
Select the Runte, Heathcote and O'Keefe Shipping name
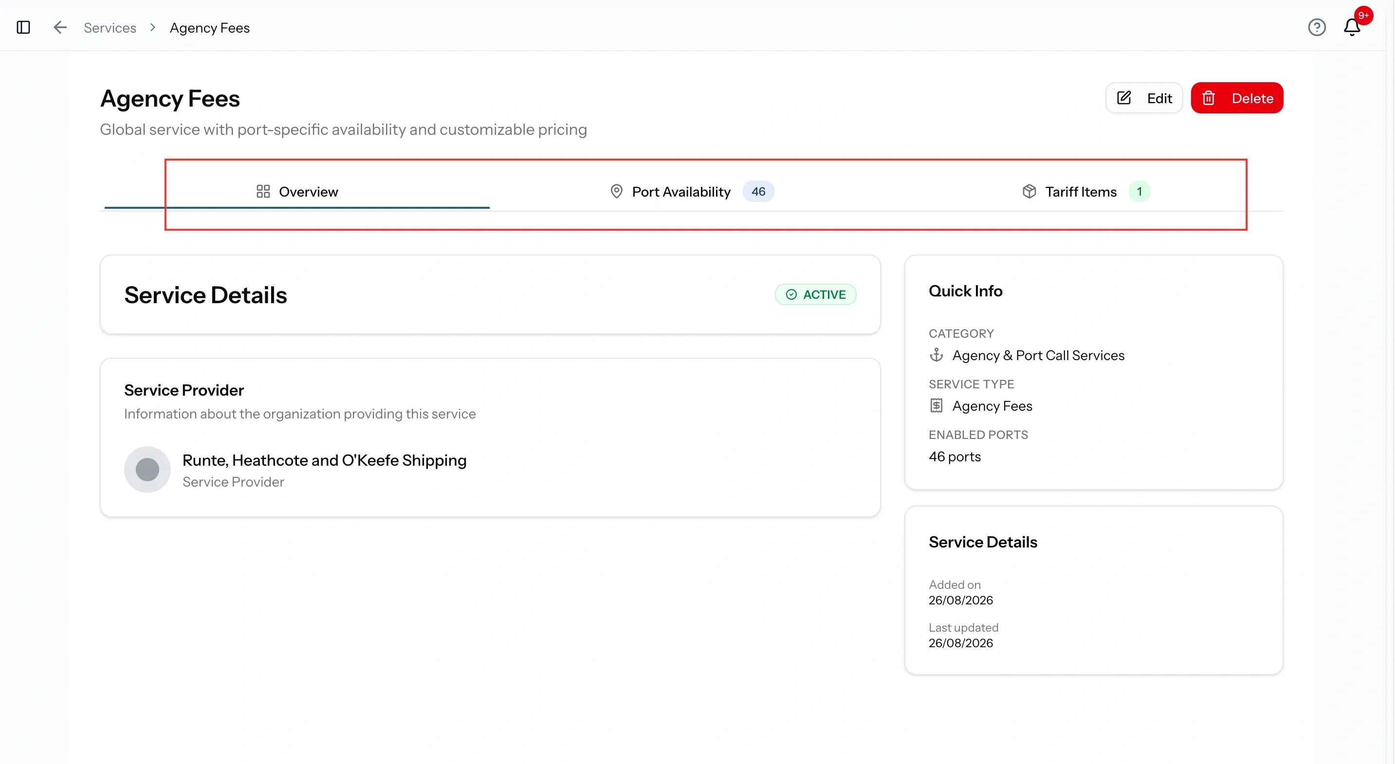coord(324,460)
